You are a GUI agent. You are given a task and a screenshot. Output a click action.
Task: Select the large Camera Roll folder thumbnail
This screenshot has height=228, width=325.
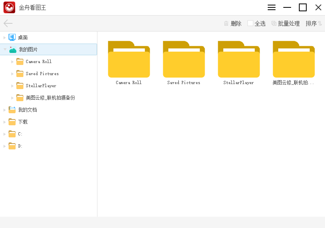point(129,59)
